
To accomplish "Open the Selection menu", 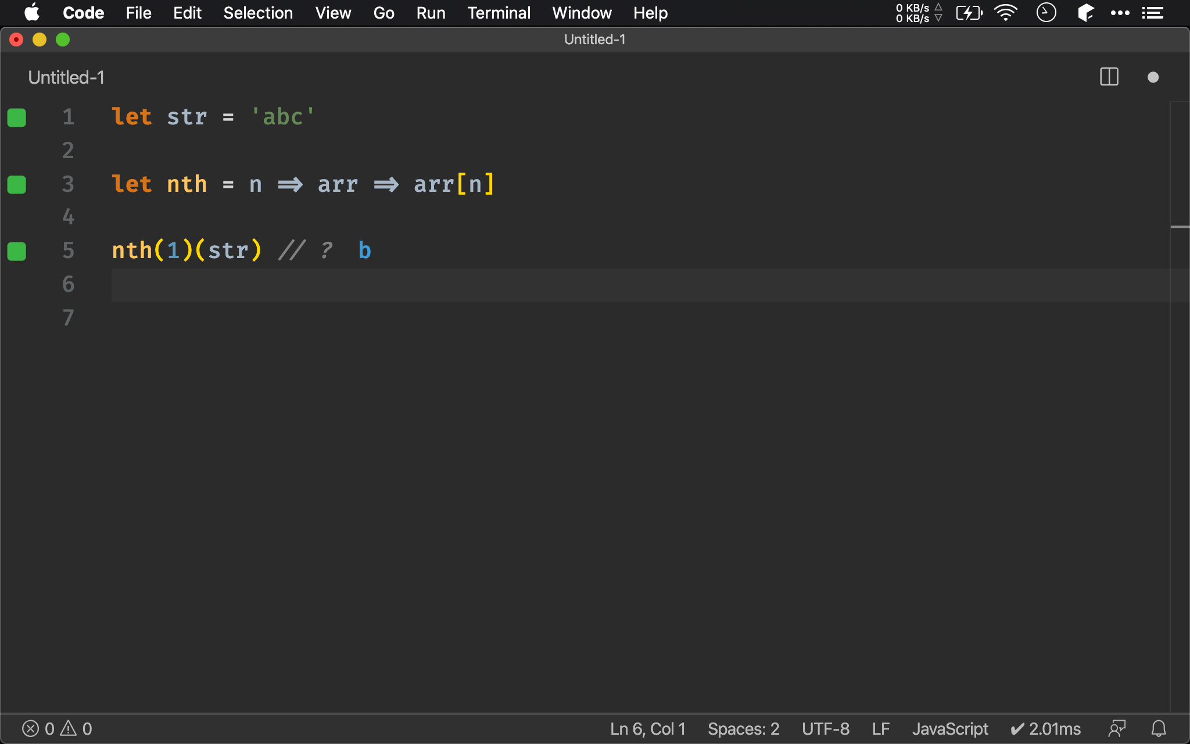I will (x=258, y=13).
